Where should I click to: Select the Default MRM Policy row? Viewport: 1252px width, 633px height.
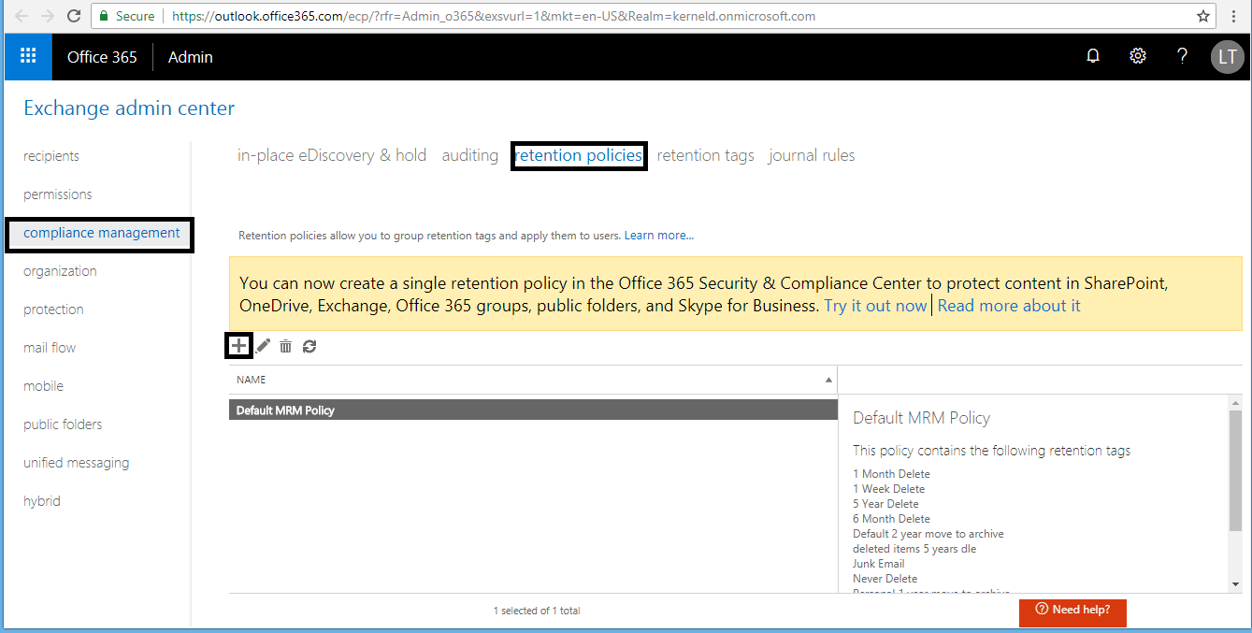[533, 410]
